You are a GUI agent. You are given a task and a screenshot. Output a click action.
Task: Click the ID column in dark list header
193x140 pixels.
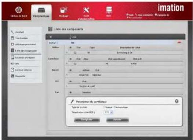point(51,37)
